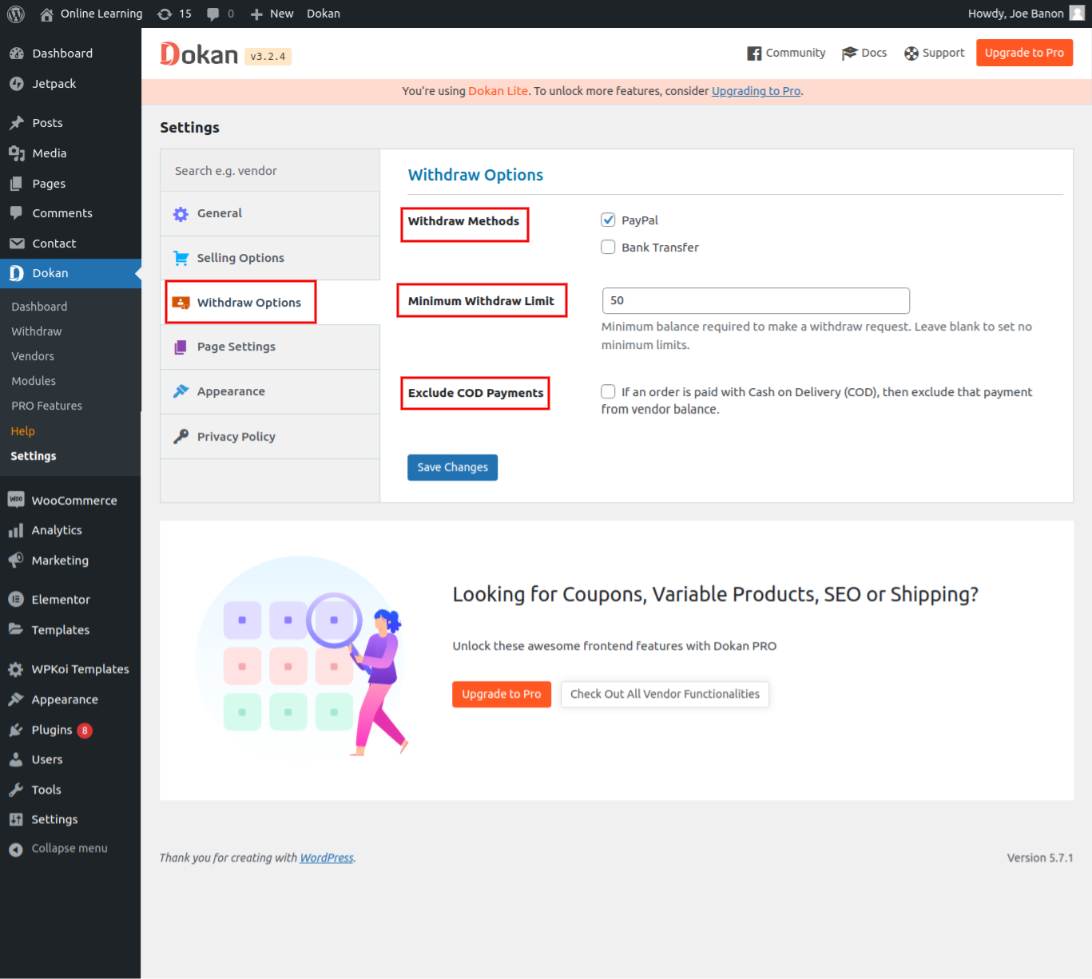Open the Docs link in header
This screenshot has height=979, width=1092.
point(864,53)
